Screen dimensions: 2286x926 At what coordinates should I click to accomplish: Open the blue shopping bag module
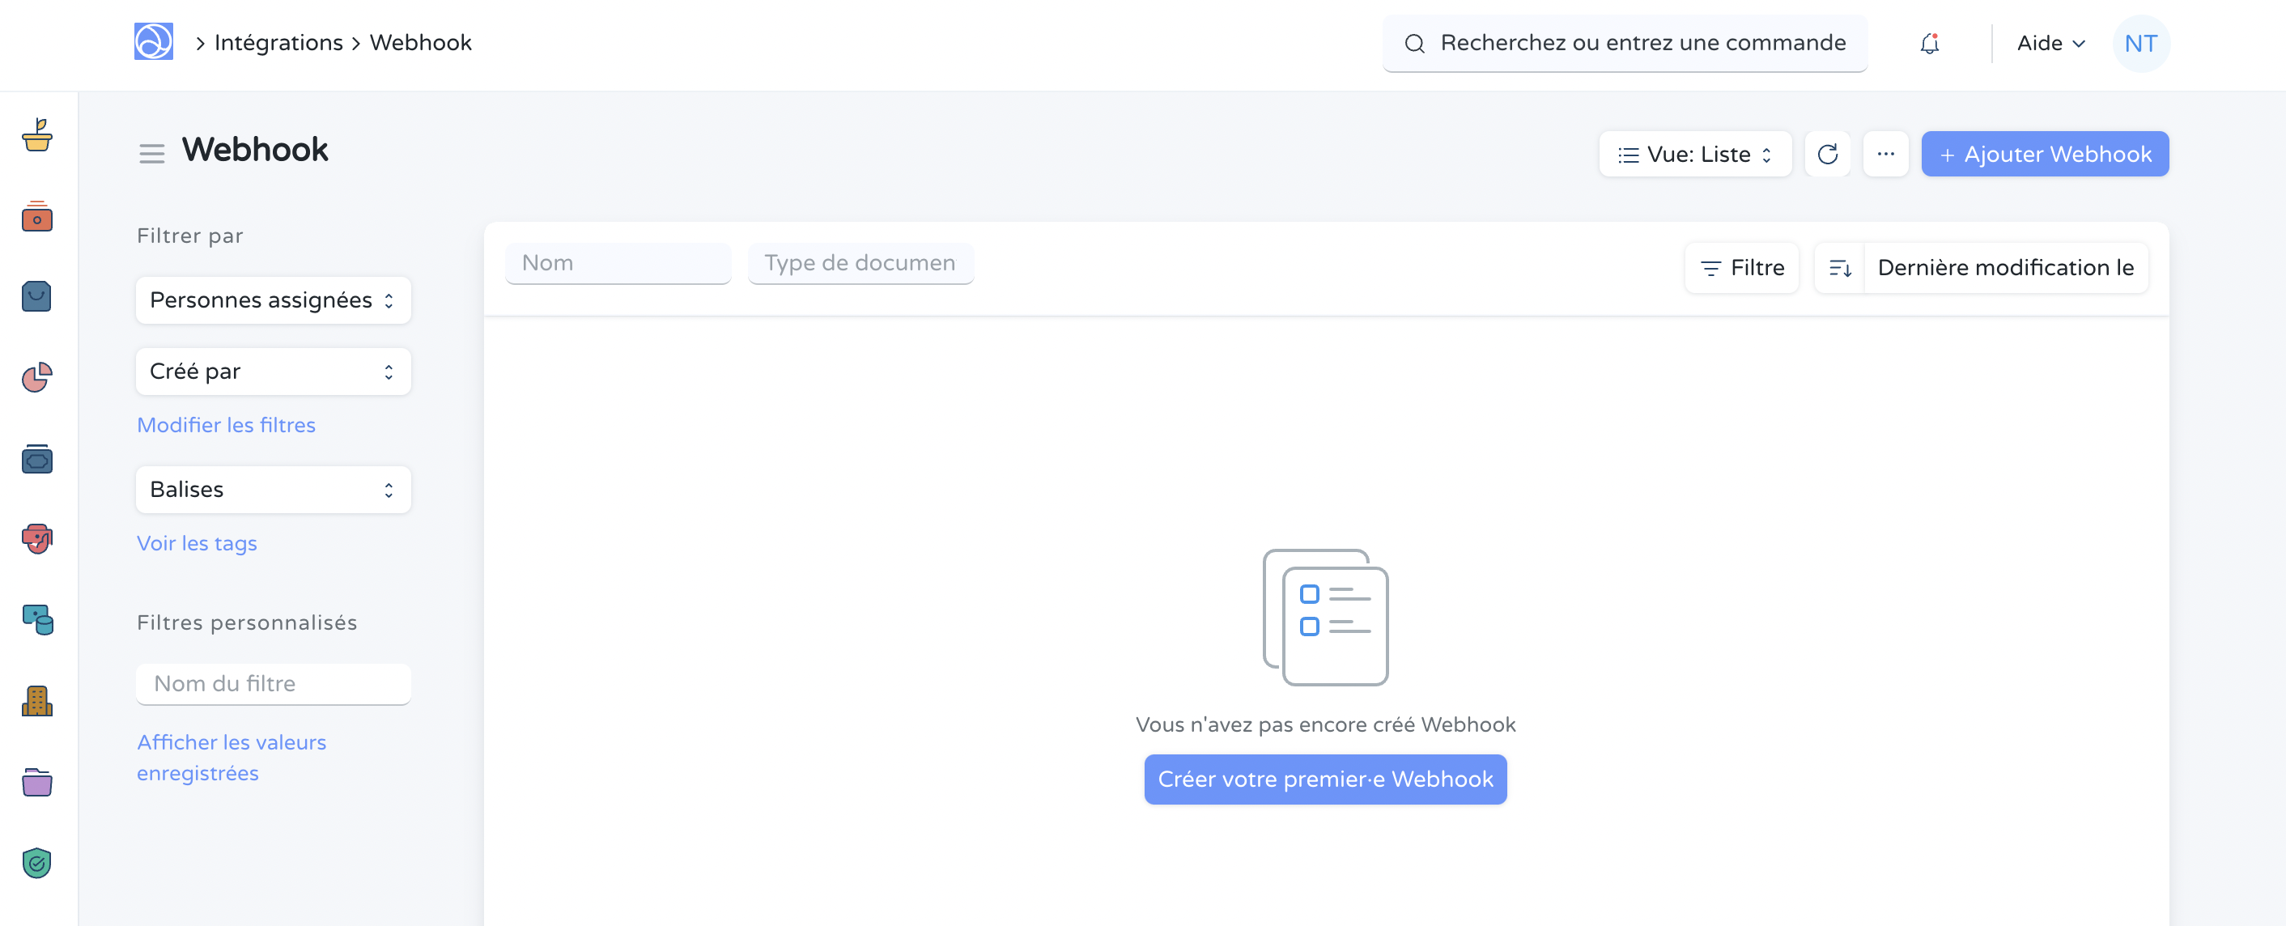click(x=36, y=296)
